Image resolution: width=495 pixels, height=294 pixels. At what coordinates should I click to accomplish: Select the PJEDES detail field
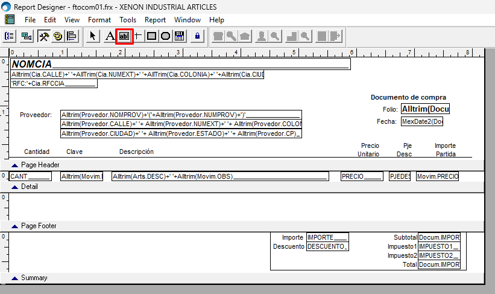tap(400, 176)
